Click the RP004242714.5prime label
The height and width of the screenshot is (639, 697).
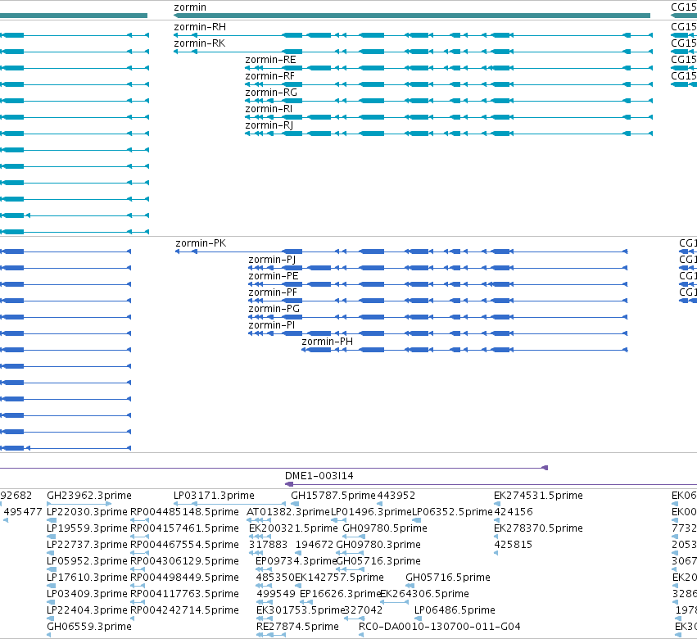pos(184,610)
